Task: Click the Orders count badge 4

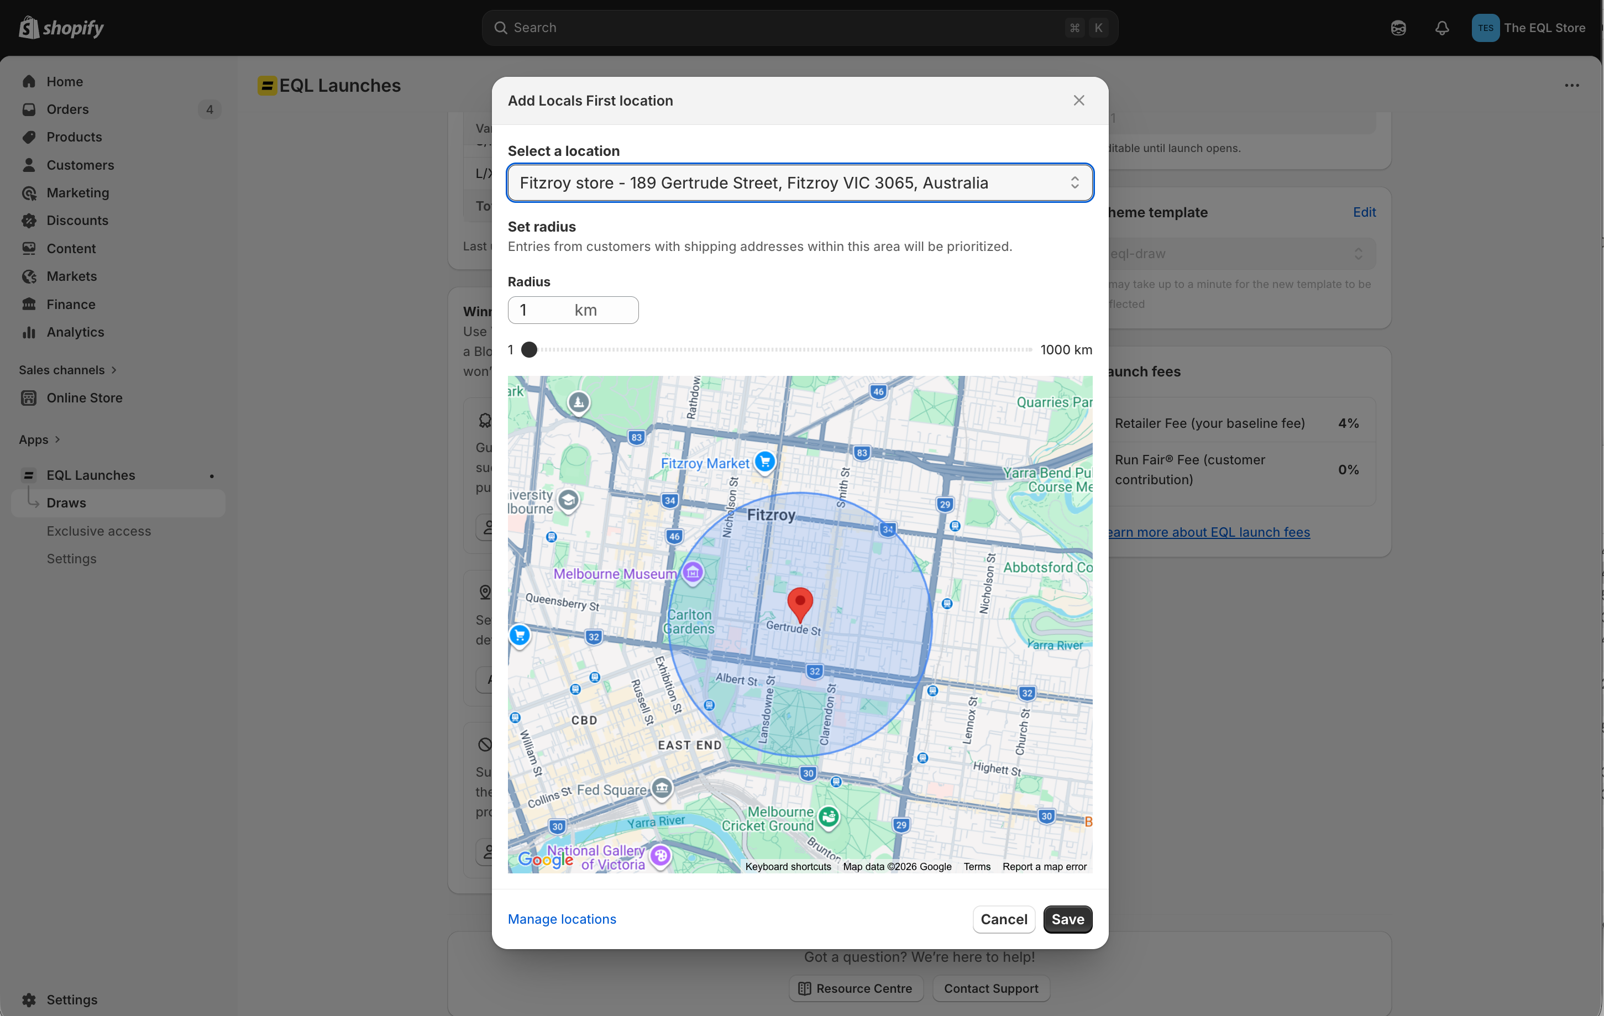Action: pos(210,109)
